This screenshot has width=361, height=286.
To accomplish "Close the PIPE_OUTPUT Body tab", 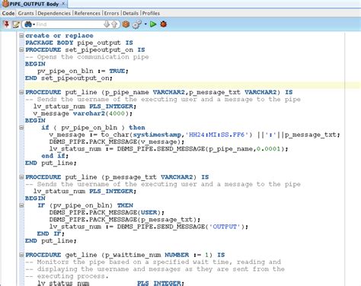I will coord(63,4).
